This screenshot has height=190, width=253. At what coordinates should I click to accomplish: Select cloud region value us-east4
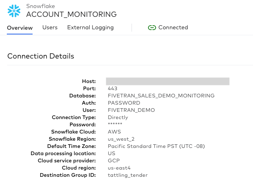[119, 168]
